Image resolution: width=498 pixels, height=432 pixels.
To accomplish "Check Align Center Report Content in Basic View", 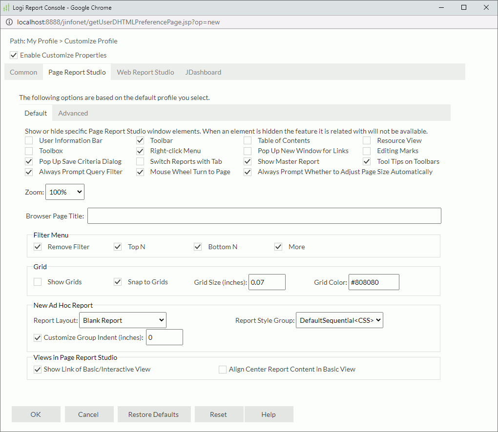I will (x=223, y=369).
